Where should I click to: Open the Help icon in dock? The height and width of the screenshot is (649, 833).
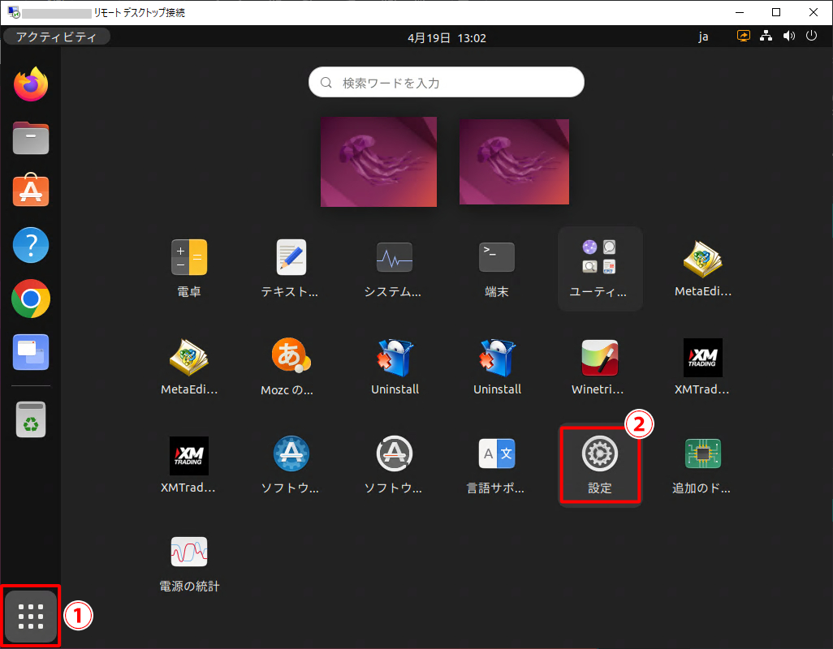tap(31, 245)
